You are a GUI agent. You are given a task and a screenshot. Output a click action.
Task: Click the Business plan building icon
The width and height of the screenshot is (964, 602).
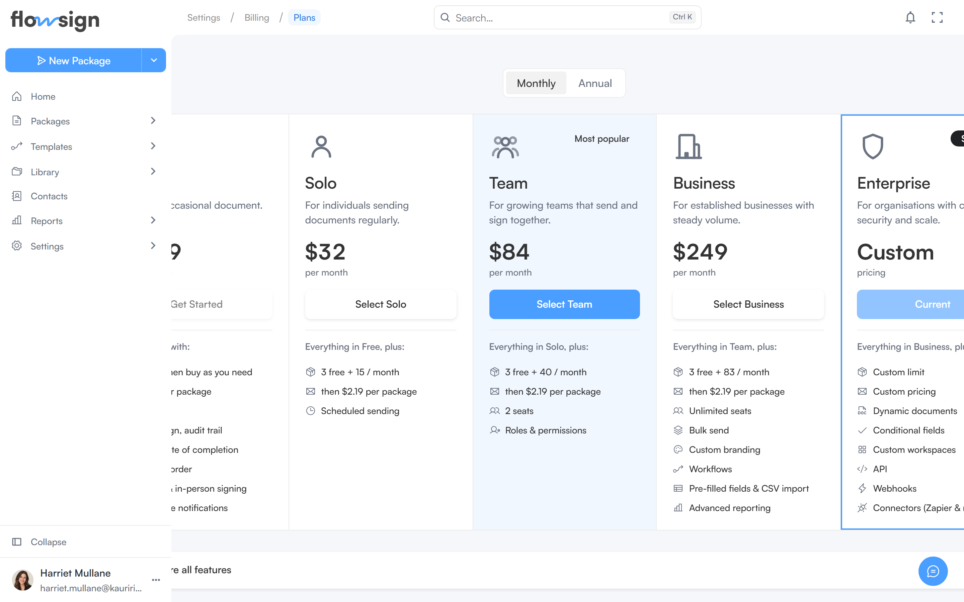click(689, 146)
